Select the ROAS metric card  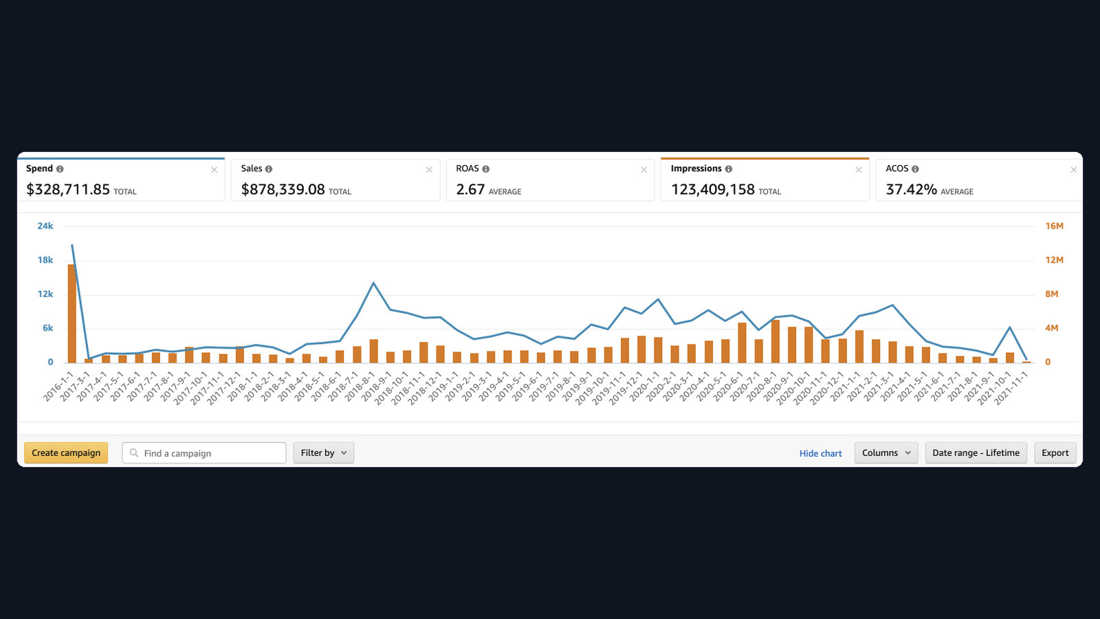[550, 180]
